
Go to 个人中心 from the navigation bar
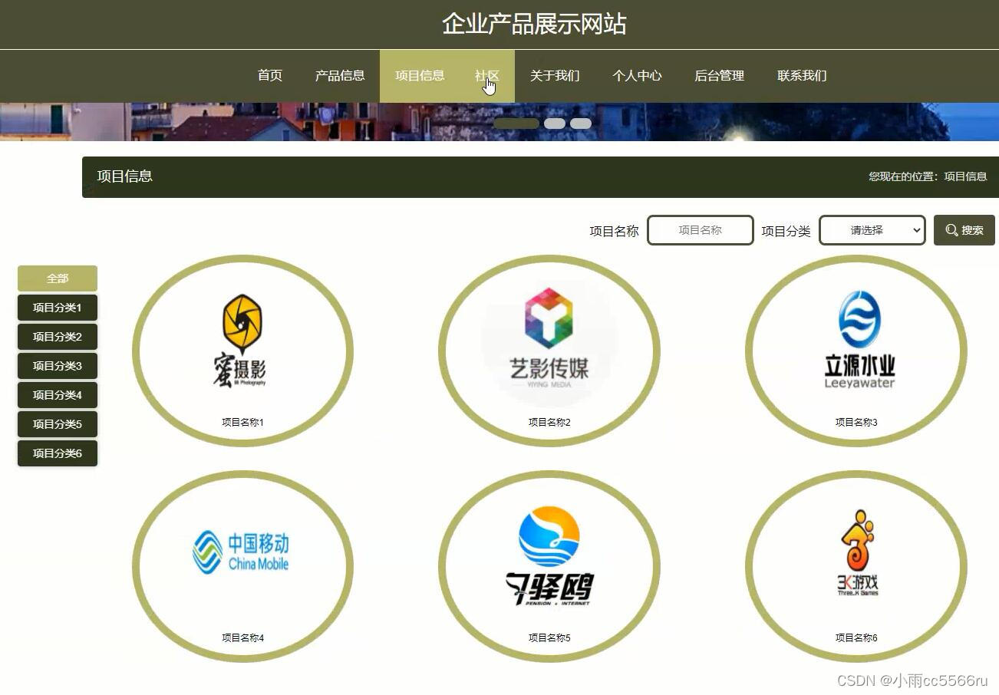pyautogui.click(x=637, y=75)
